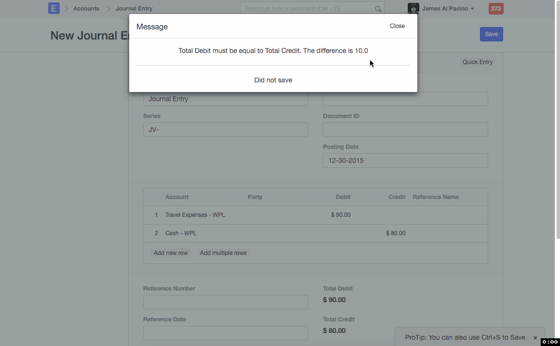
Task: Focus the search or command bar
Action: (308, 9)
